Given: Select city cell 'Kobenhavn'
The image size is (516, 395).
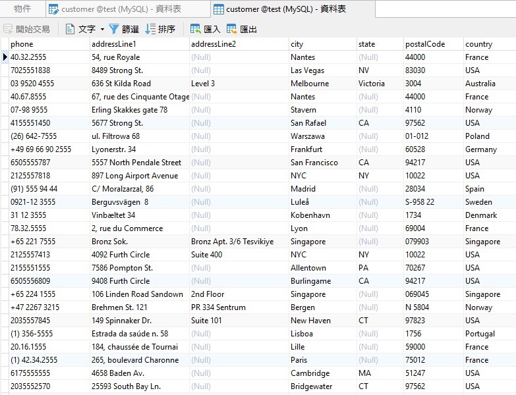Looking at the screenshot, I should (x=323, y=215).
